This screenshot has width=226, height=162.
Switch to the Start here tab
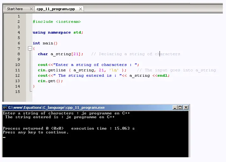(x=15, y=9)
